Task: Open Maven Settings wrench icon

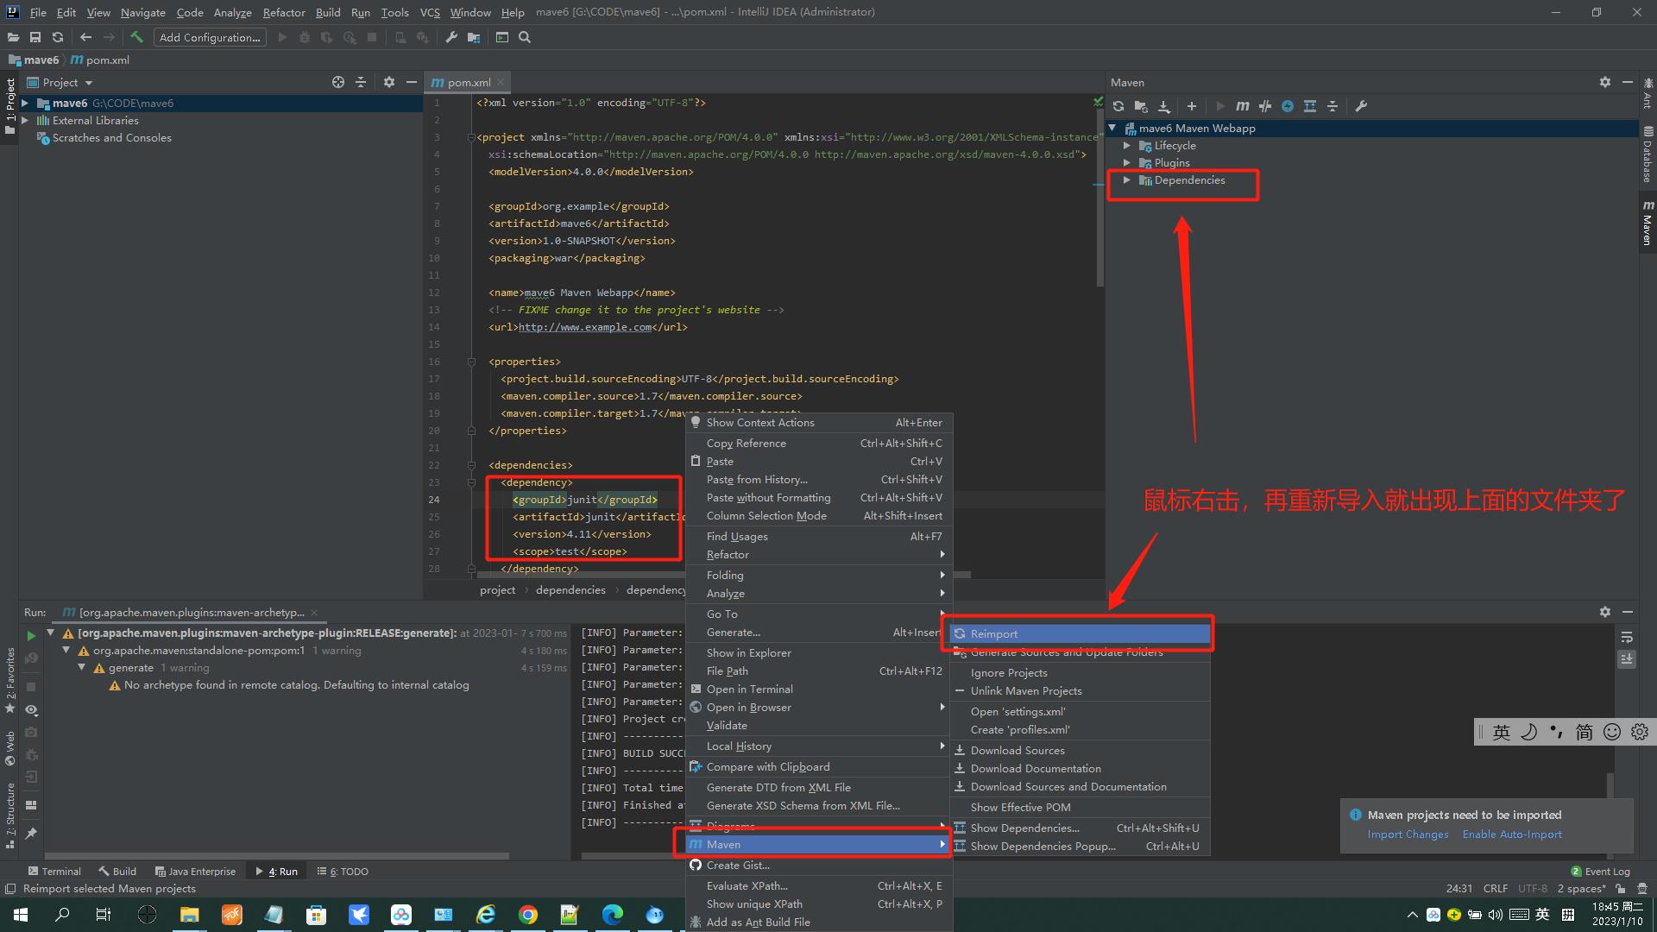Action: [1361, 106]
